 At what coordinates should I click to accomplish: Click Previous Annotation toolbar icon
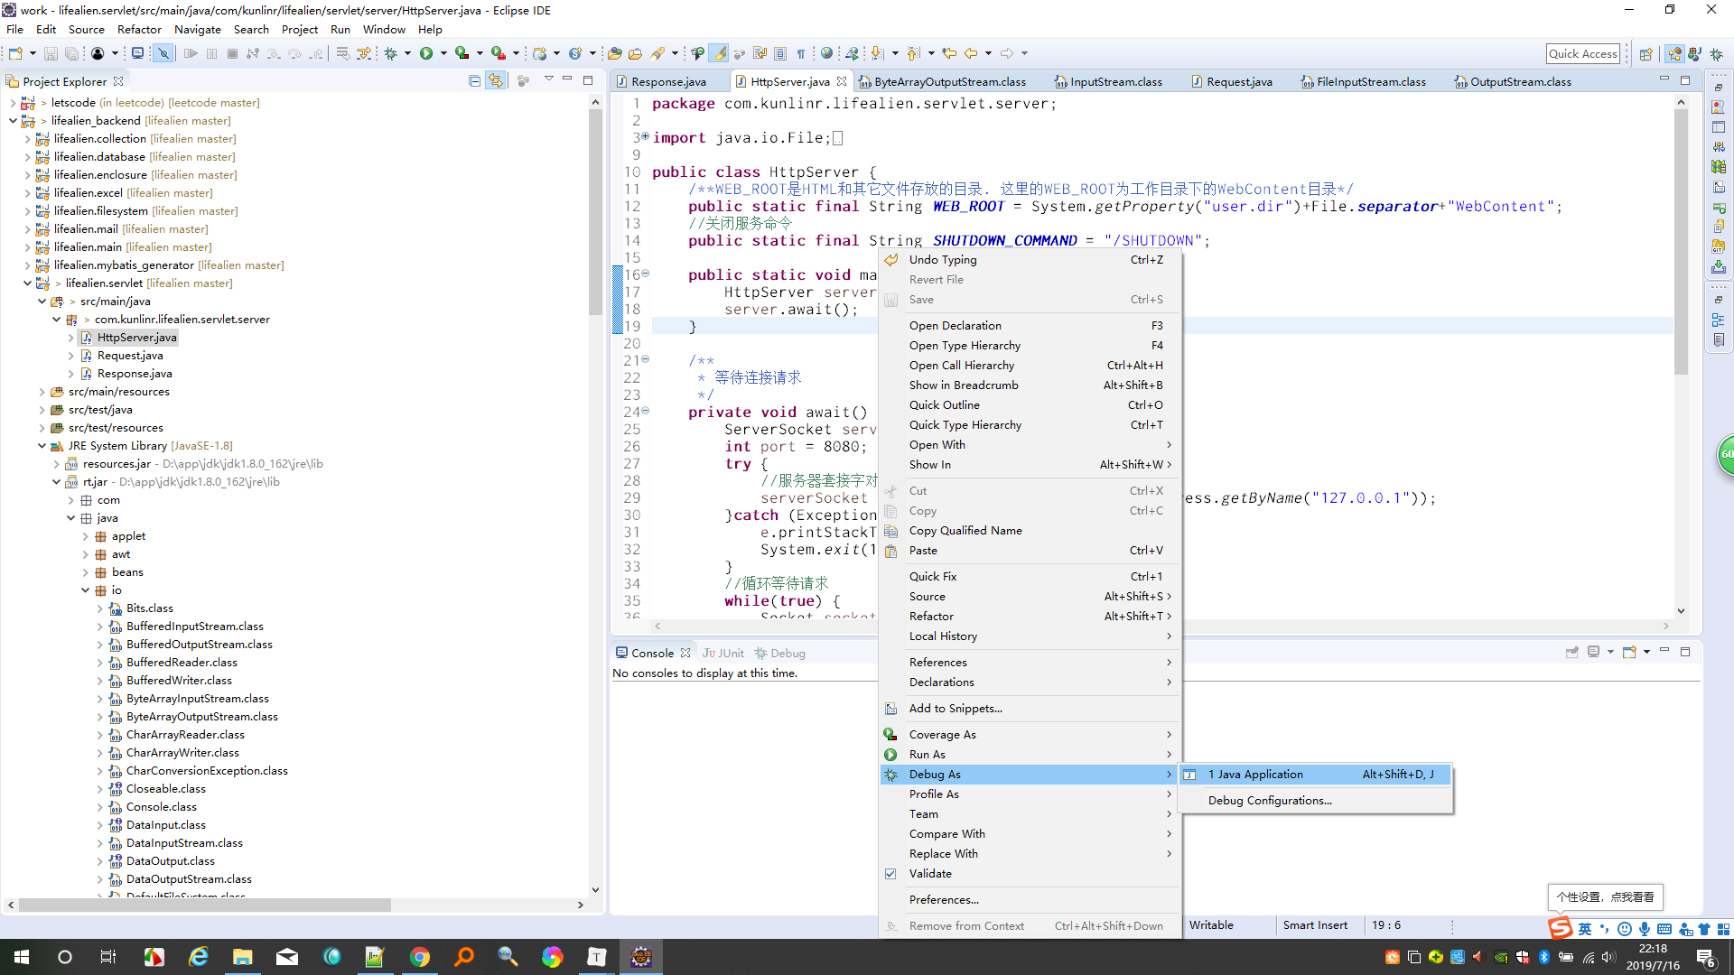pyautogui.click(x=913, y=54)
